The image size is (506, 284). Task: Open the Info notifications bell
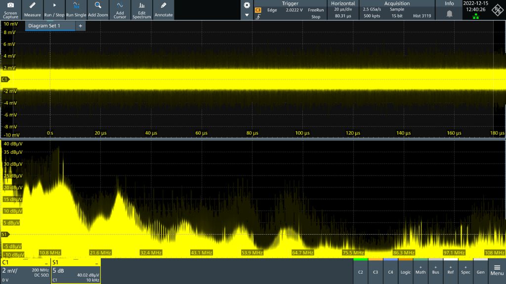(x=449, y=13)
